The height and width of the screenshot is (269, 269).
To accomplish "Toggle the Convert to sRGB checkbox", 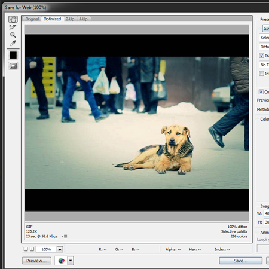I will 261,92.
